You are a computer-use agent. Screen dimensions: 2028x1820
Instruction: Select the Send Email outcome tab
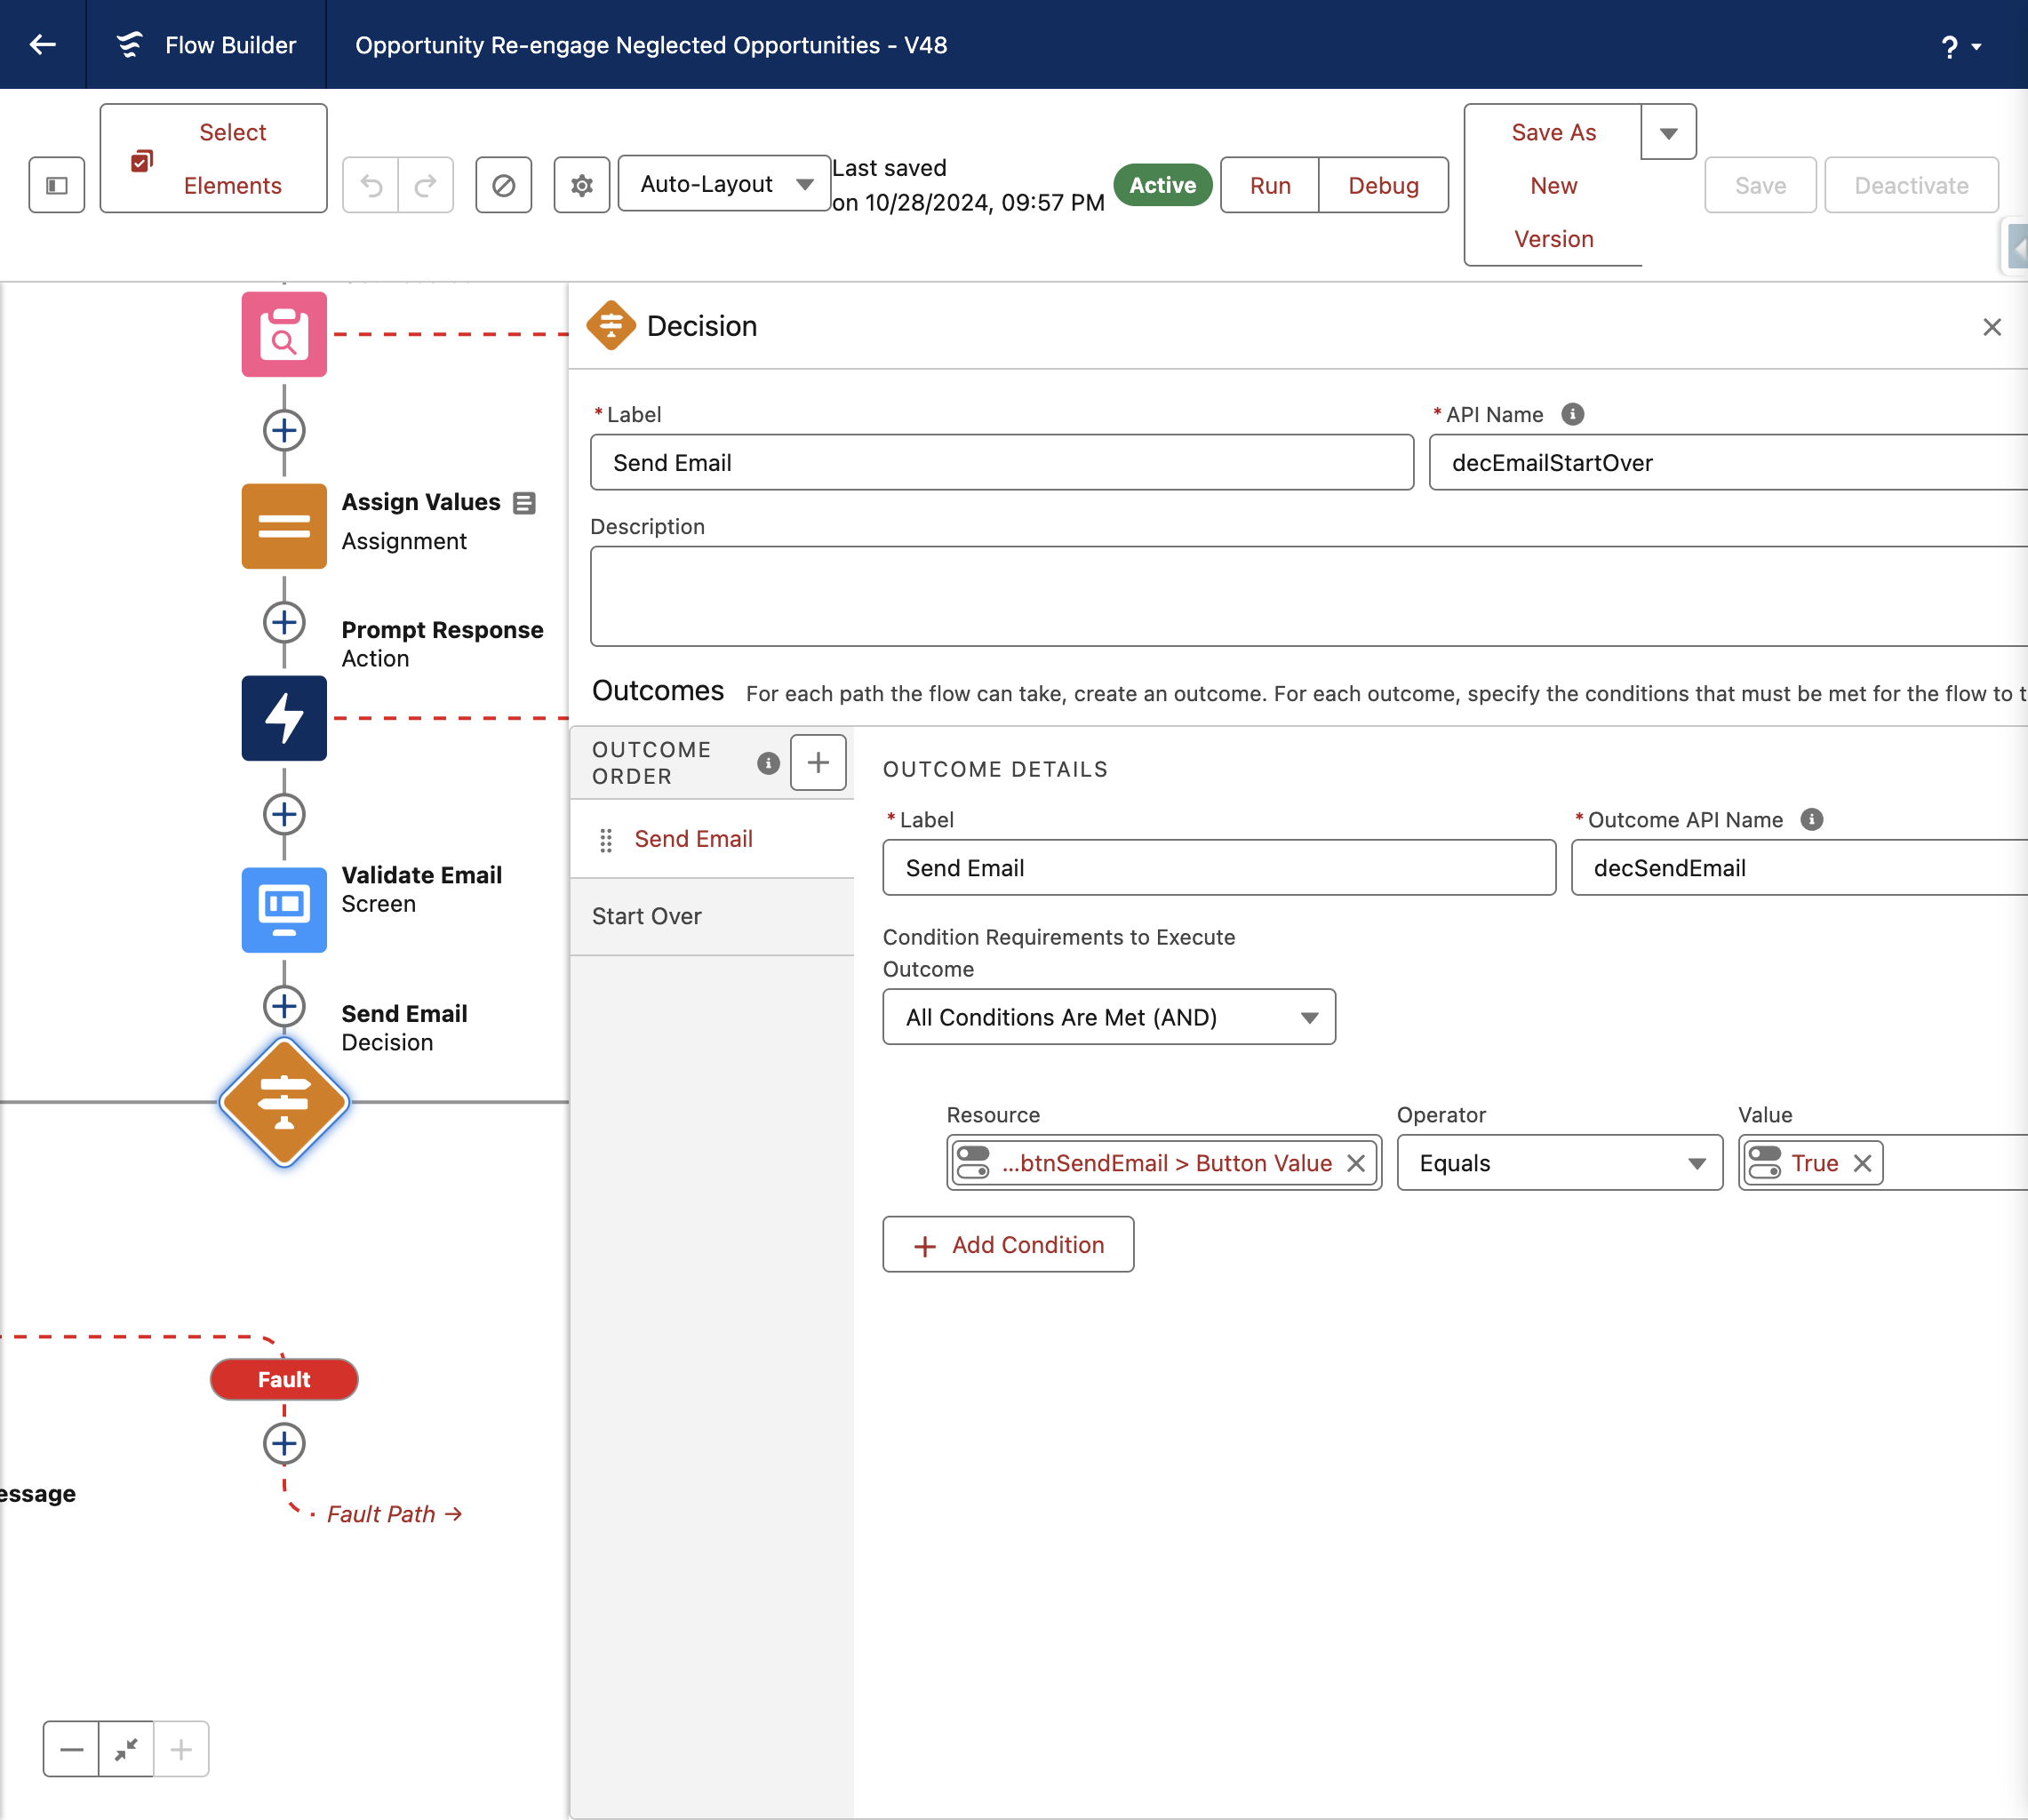(x=712, y=839)
